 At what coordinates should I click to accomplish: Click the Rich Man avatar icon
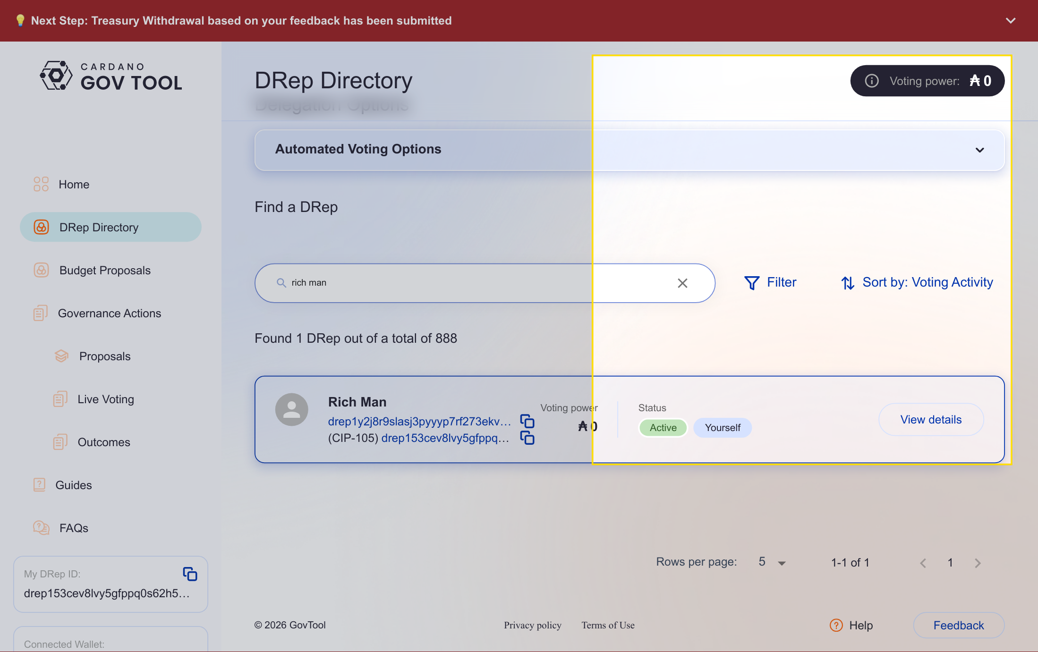tap(292, 410)
